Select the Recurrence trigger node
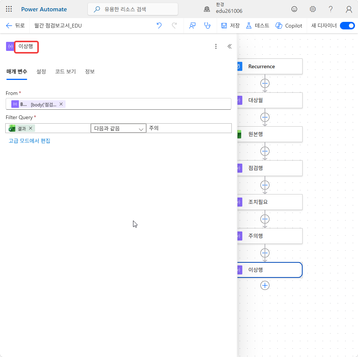This screenshot has width=358, height=357. (270, 66)
